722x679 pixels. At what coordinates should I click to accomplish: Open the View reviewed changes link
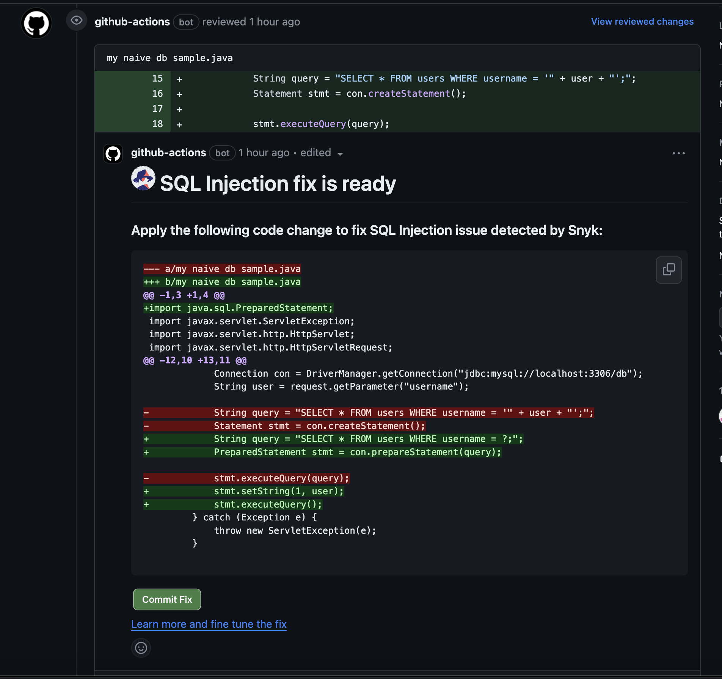tap(642, 22)
